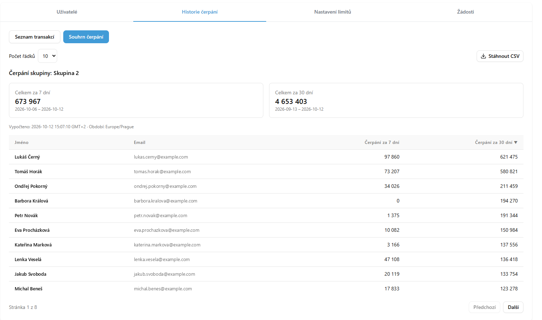The width and height of the screenshot is (542, 320).
Task: Activate the Souhrn čerpání view
Action: [86, 37]
